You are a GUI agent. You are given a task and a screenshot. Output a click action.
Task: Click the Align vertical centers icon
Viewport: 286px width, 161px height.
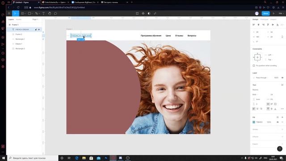[x=273, y=25]
